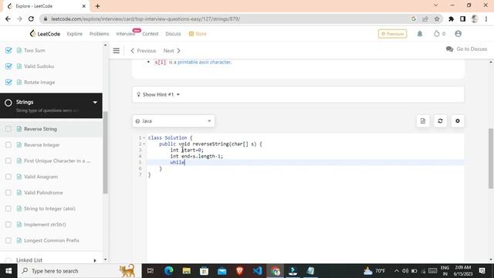Toggle the Valid Sudoku checkbox

click(8, 66)
